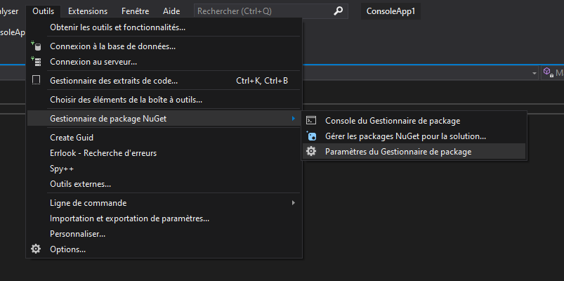Click the Package Manager Console icon
Viewport: 564px width, 281px height.
pos(311,120)
